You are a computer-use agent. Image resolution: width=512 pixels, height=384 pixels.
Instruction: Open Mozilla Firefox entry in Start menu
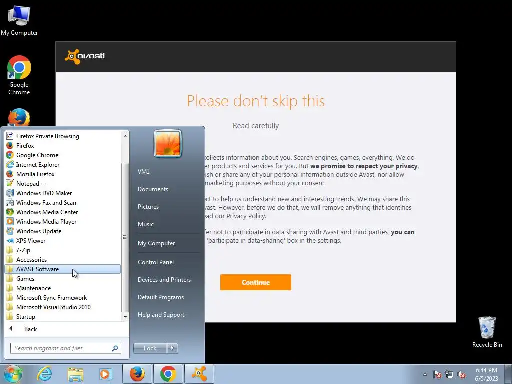[x=63, y=174]
